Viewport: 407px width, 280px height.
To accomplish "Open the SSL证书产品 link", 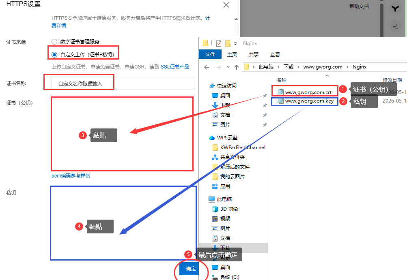I will pyautogui.click(x=174, y=66).
